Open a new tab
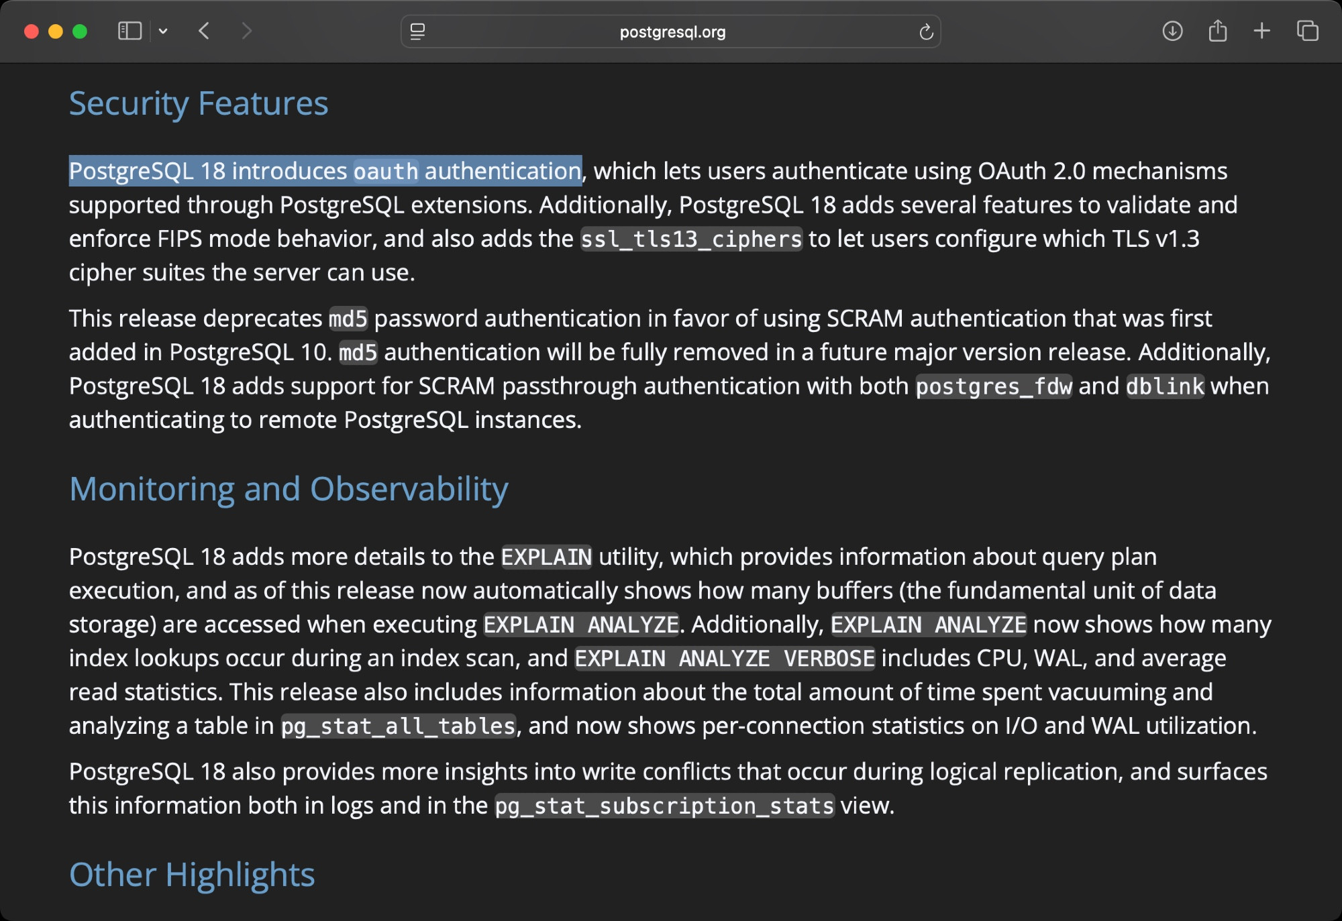This screenshot has height=921, width=1342. pyautogui.click(x=1261, y=31)
